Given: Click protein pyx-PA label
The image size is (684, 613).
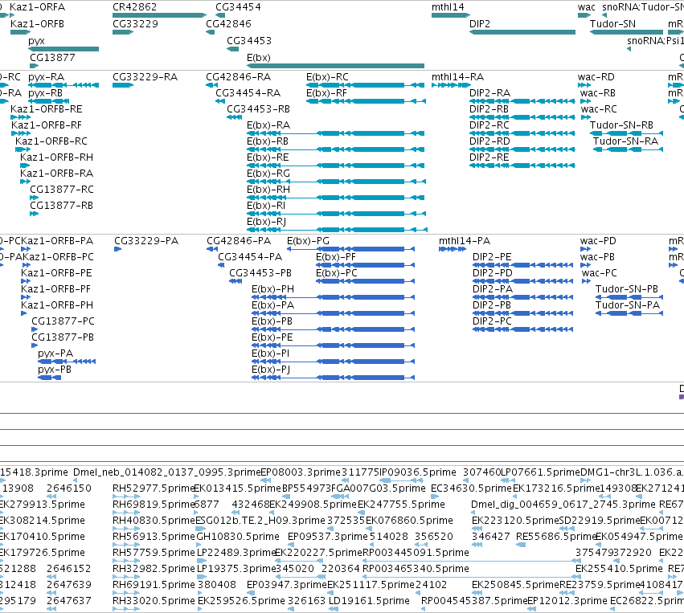Looking at the screenshot, I should click(x=55, y=353).
